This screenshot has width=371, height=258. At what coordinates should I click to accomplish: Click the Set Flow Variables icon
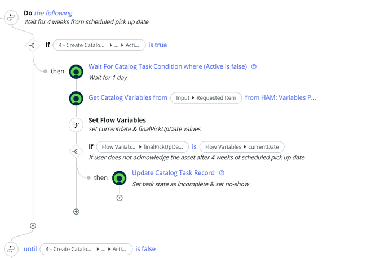(76, 124)
